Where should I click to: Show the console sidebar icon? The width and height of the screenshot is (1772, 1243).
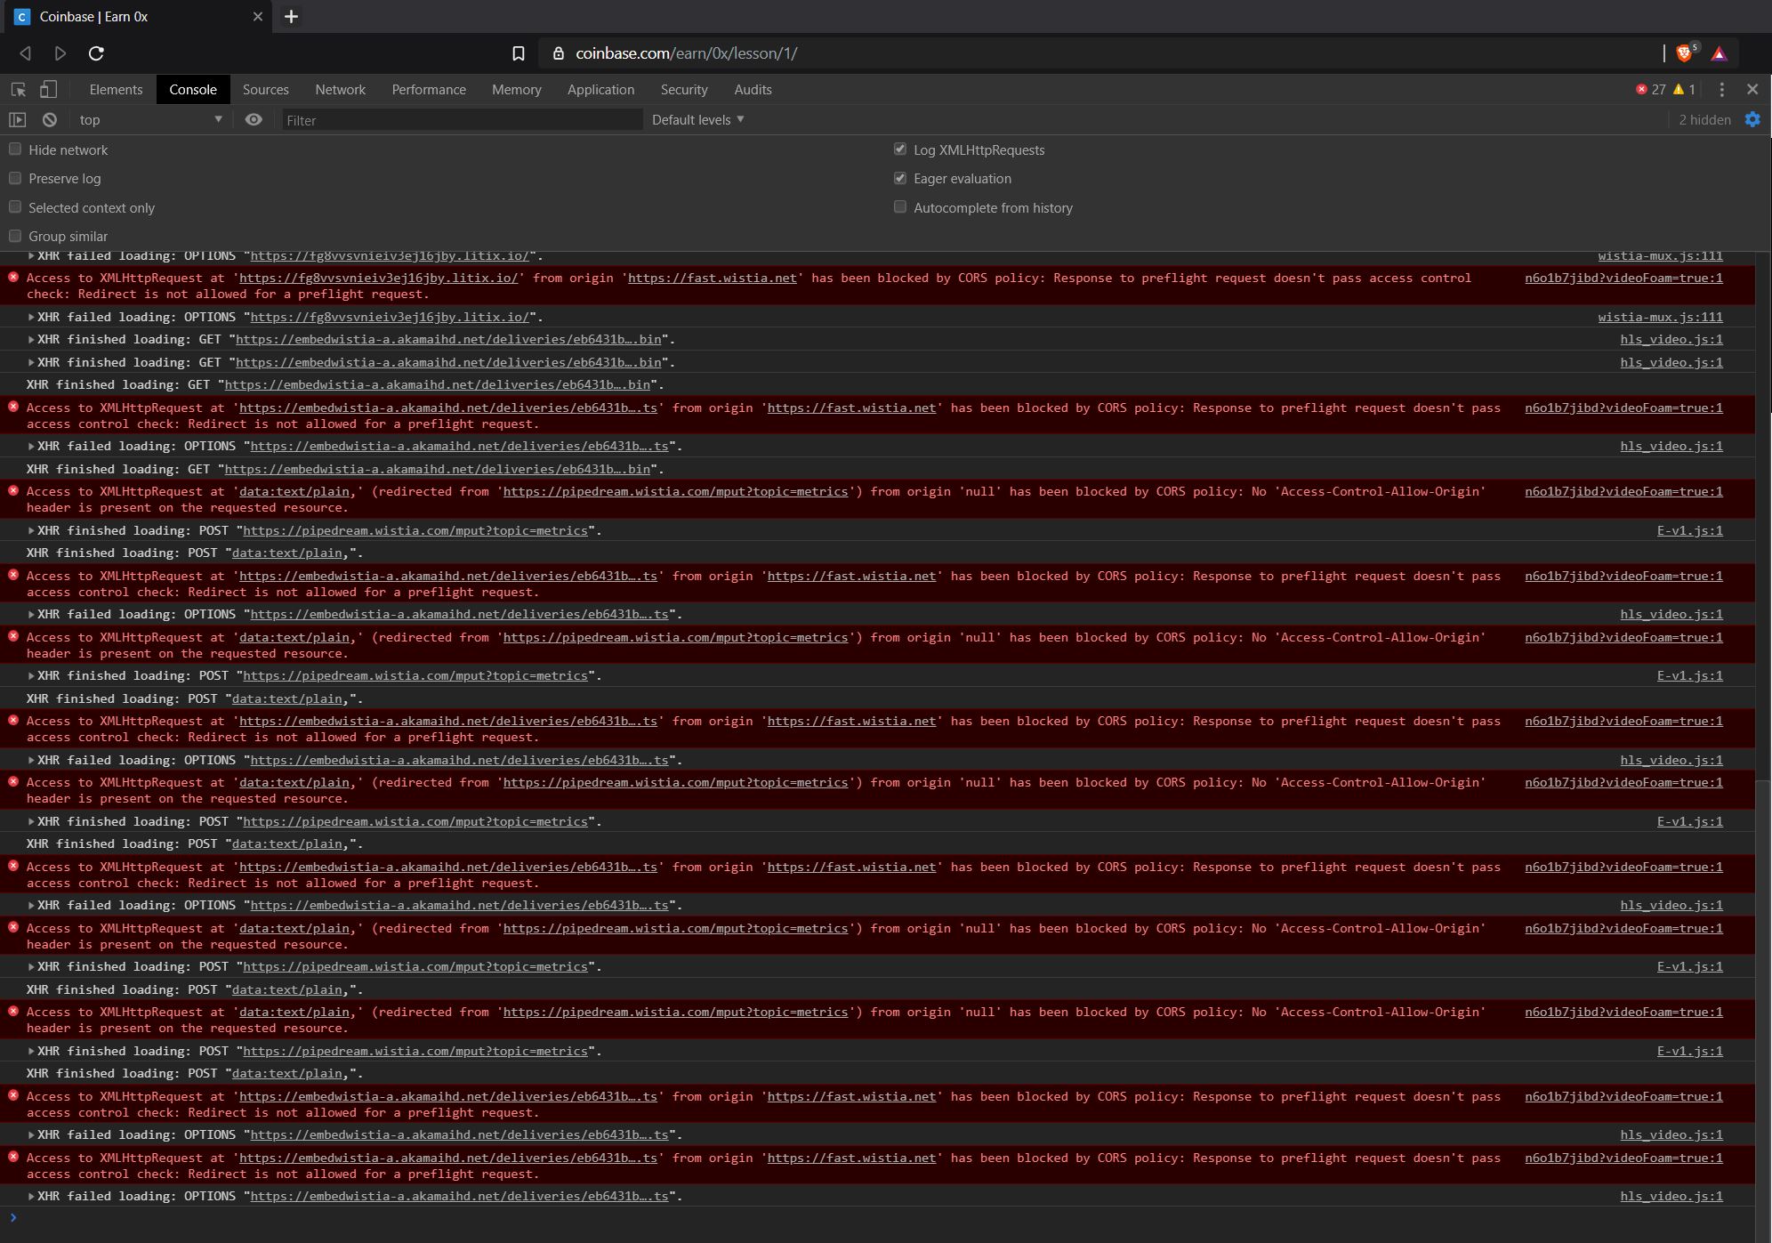[17, 119]
